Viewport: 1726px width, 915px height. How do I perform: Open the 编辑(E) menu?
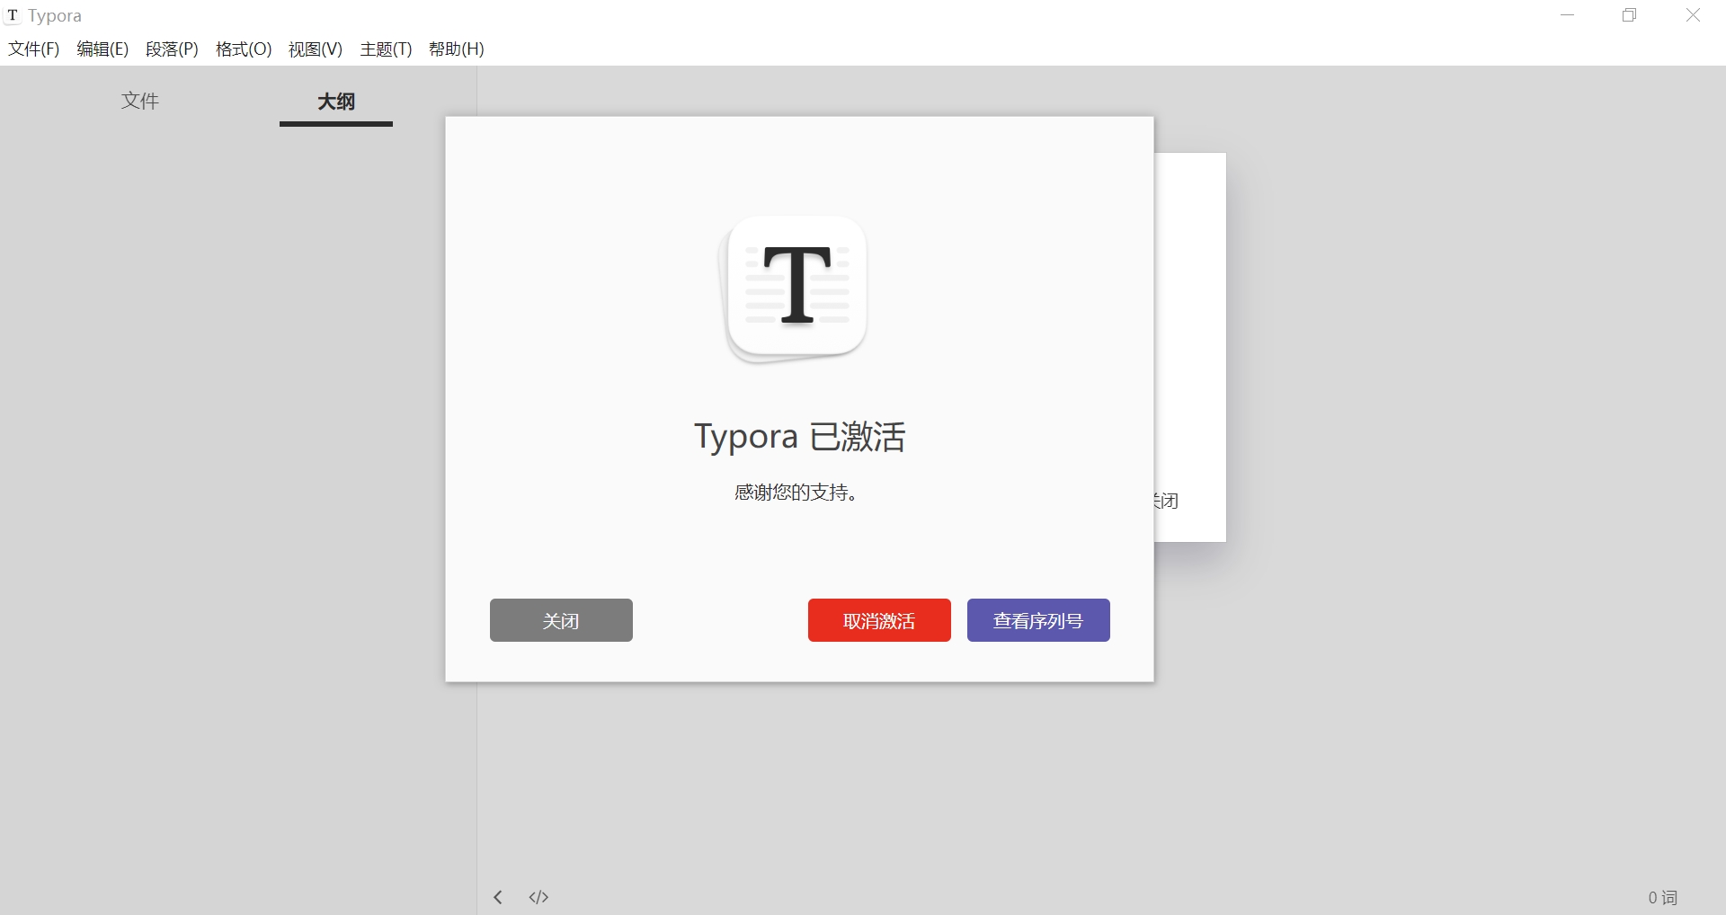click(102, 49)
